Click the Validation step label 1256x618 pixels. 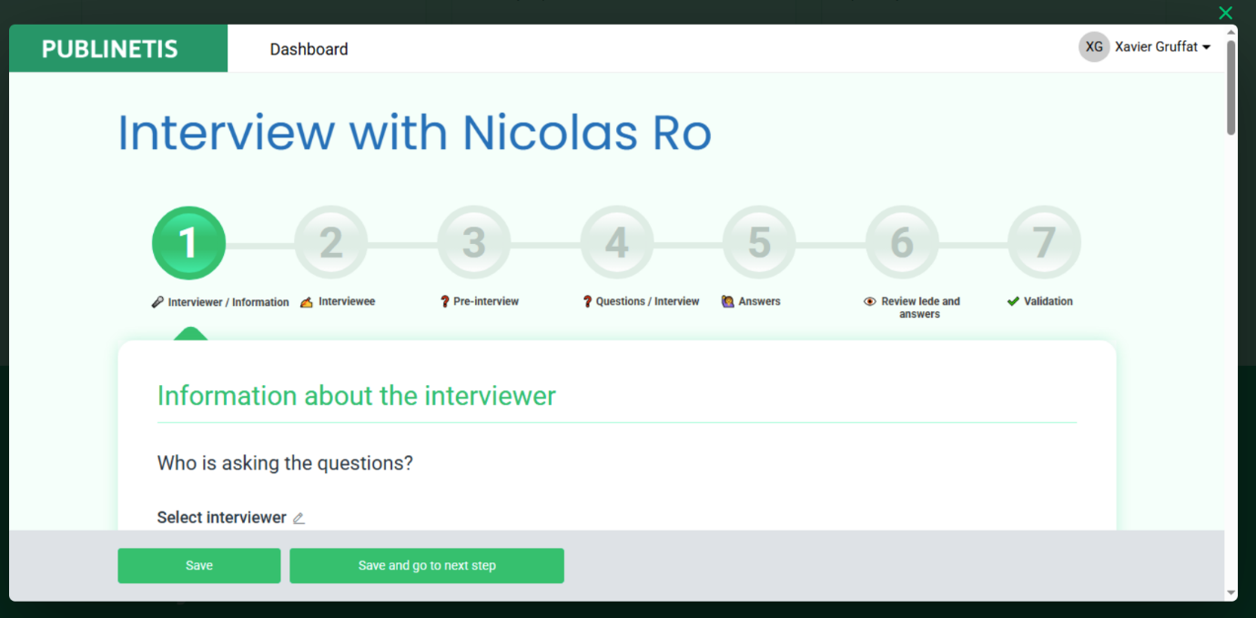(x=1048, y=301)
